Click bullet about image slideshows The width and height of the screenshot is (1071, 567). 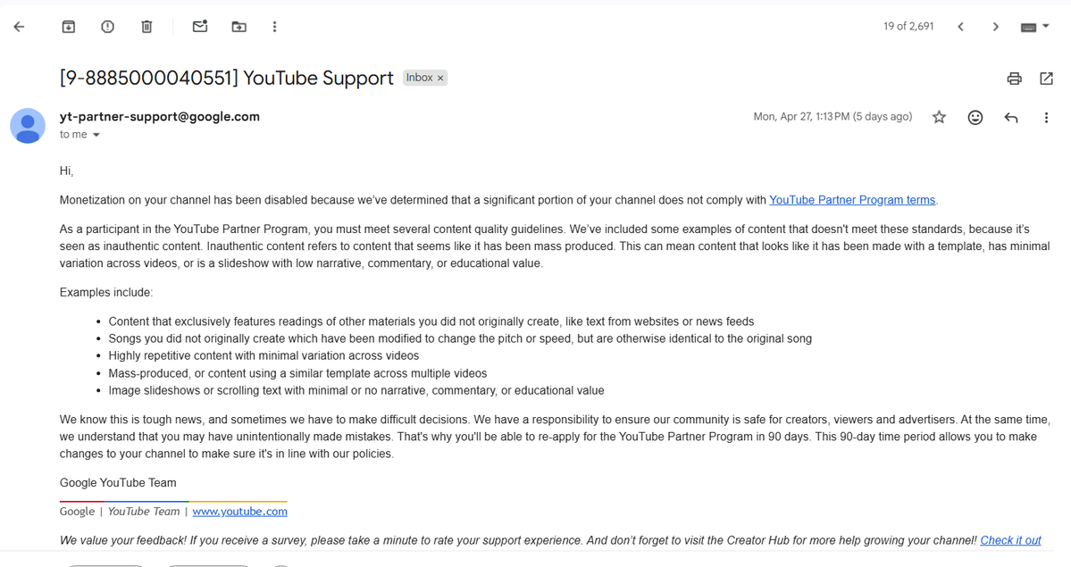point(356,391)
